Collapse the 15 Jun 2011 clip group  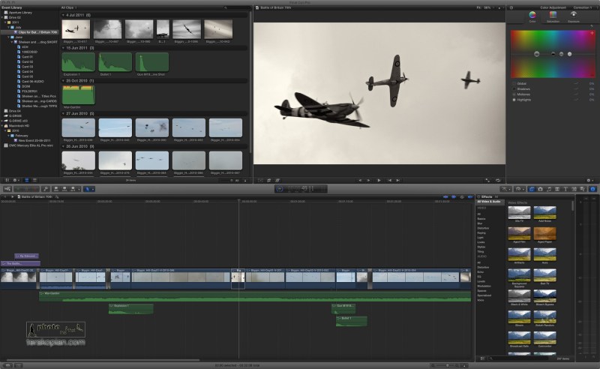[63, 47]
